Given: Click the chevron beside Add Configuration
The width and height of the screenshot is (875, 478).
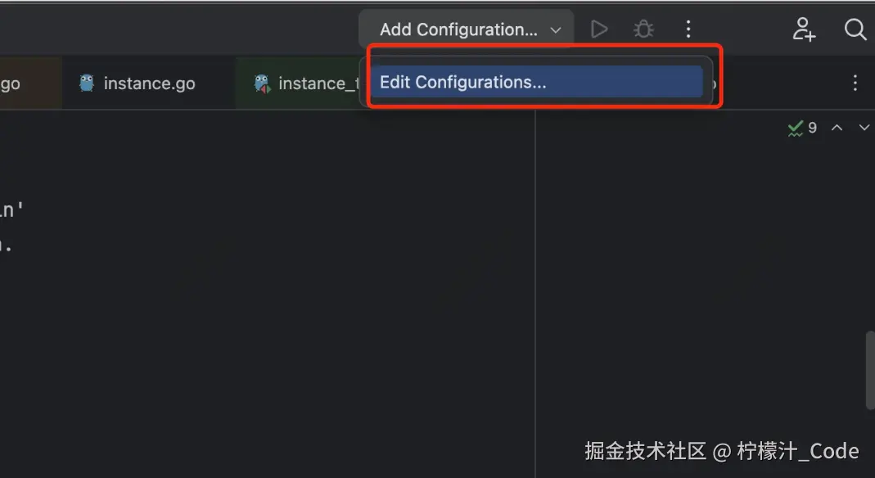Looking at the screenshot, I should click(556, 30).
